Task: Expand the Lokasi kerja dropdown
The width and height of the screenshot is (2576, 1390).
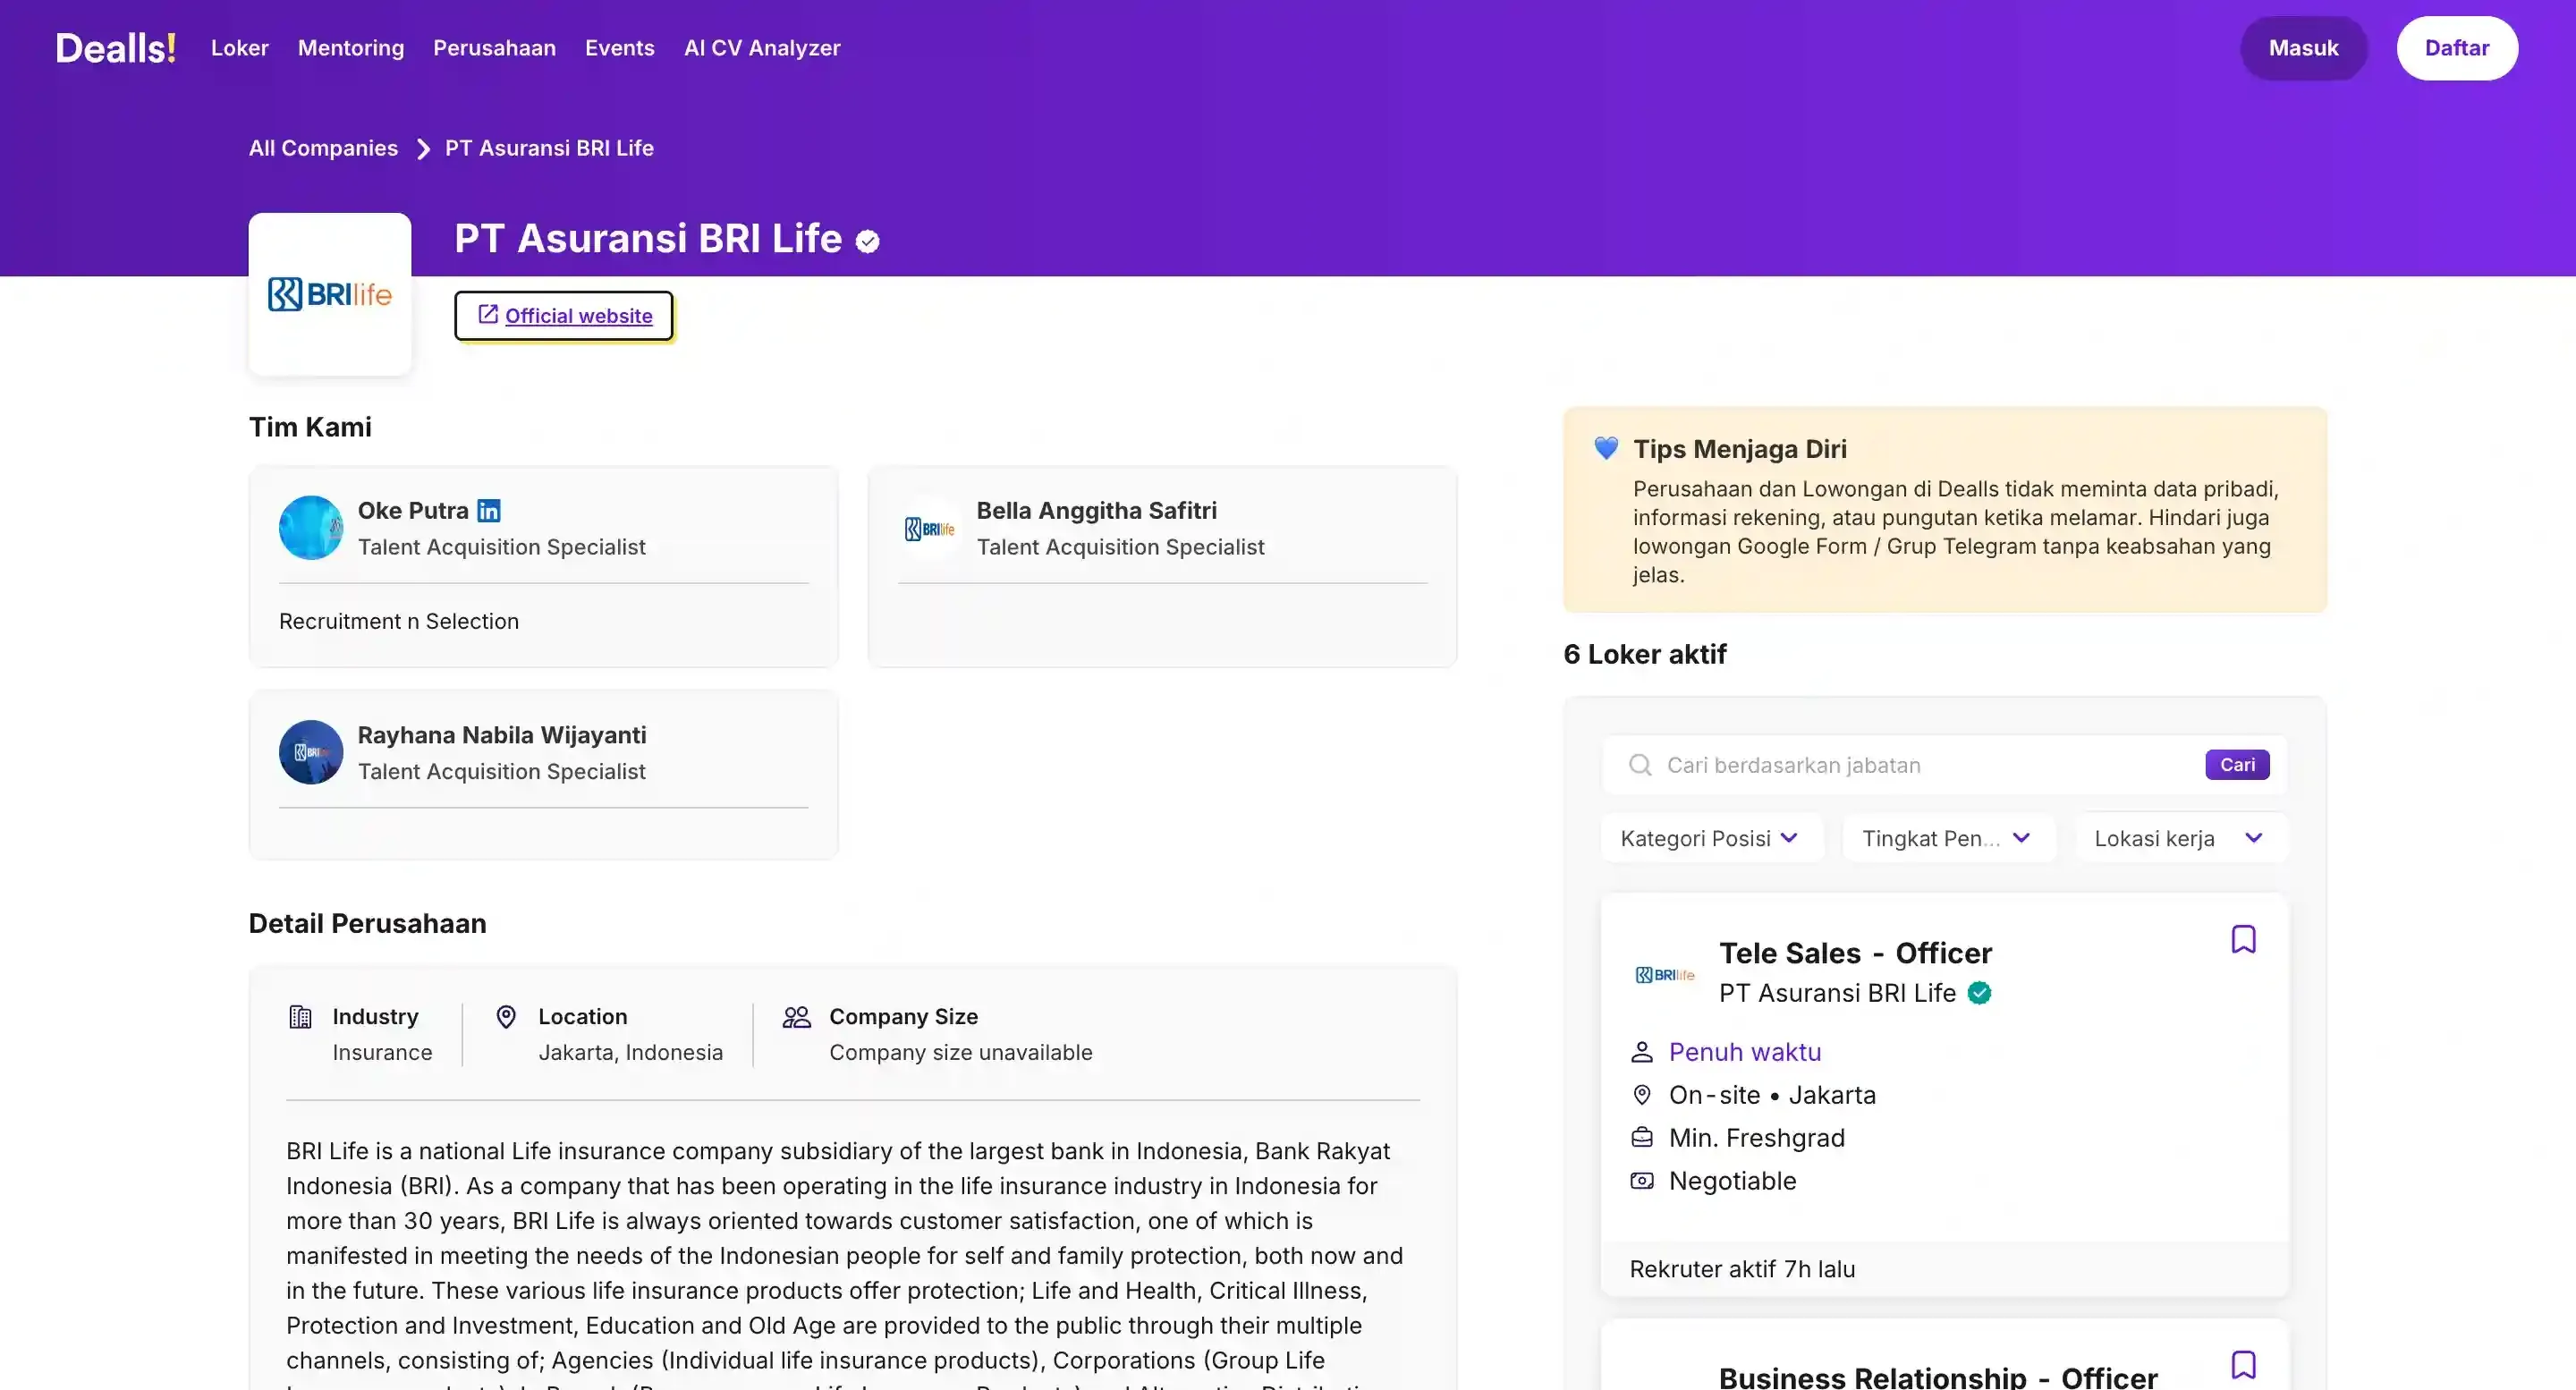Action: coord(2181,838)
